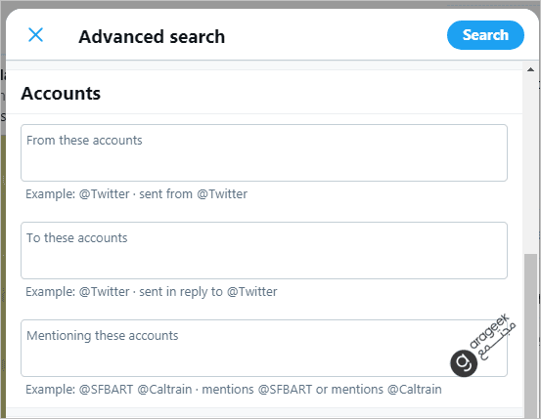Image resolution: width=541 pixels, height=419 pixels.
Task: Click the vertical scrollbar thumb
Action: [530, 336]
